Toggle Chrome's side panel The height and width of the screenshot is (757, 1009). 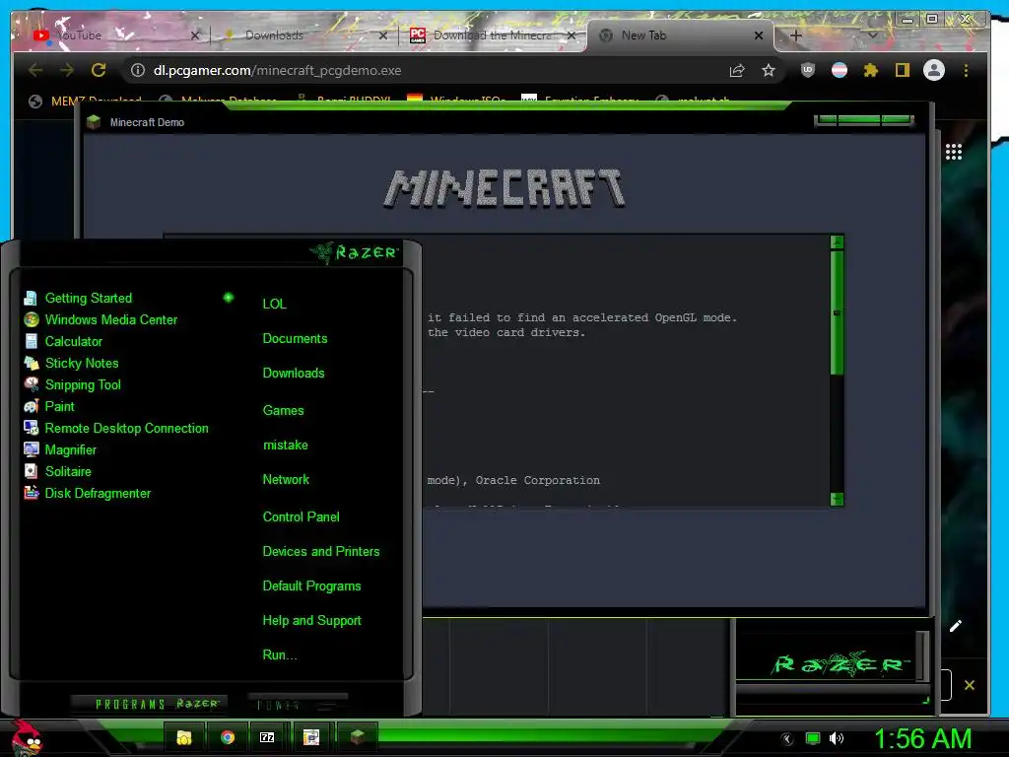click(903, 70)
